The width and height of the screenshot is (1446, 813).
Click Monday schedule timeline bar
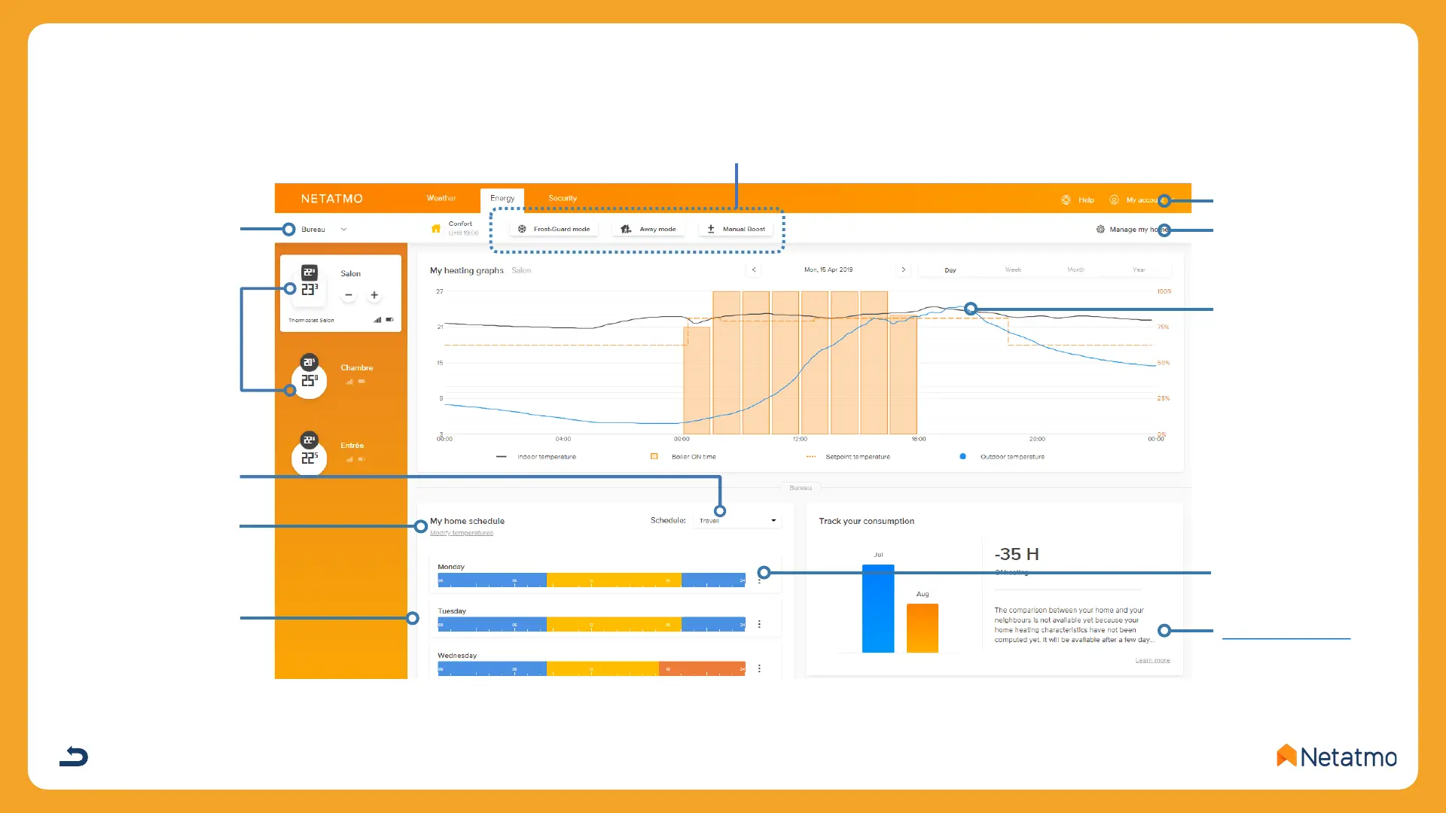592,580
